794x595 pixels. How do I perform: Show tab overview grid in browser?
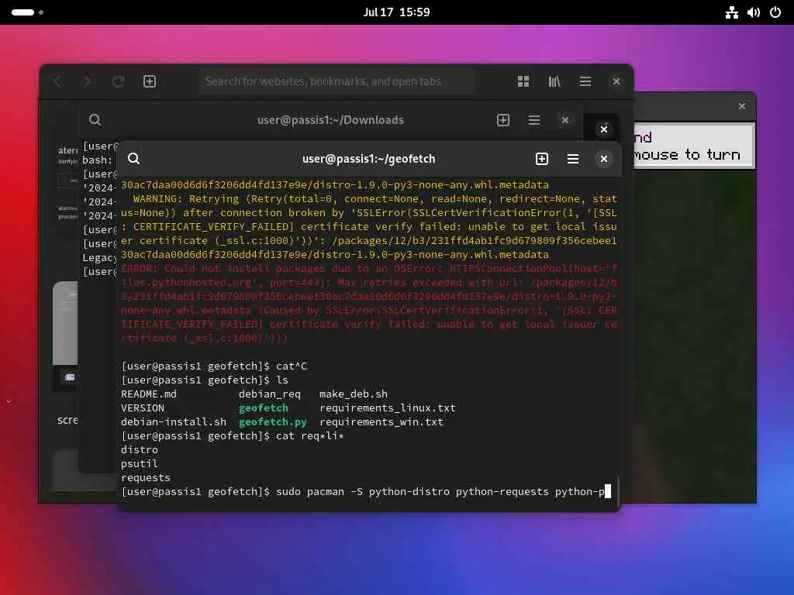click(x=523, y=81)
